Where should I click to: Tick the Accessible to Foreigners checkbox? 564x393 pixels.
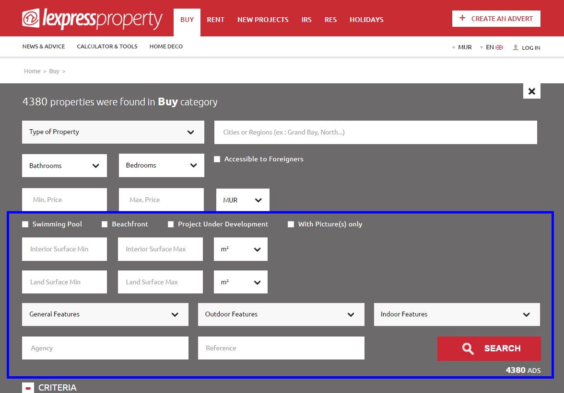[x=217, y=159]
